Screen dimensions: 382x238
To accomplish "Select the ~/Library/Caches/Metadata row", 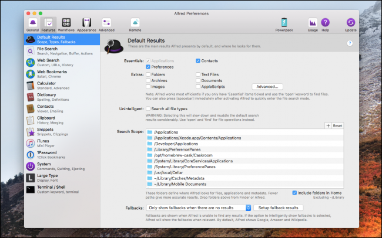I will click(x=244, y=178).
